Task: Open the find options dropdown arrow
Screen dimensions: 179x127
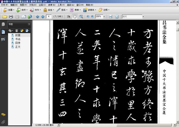Action: point(143,17)
